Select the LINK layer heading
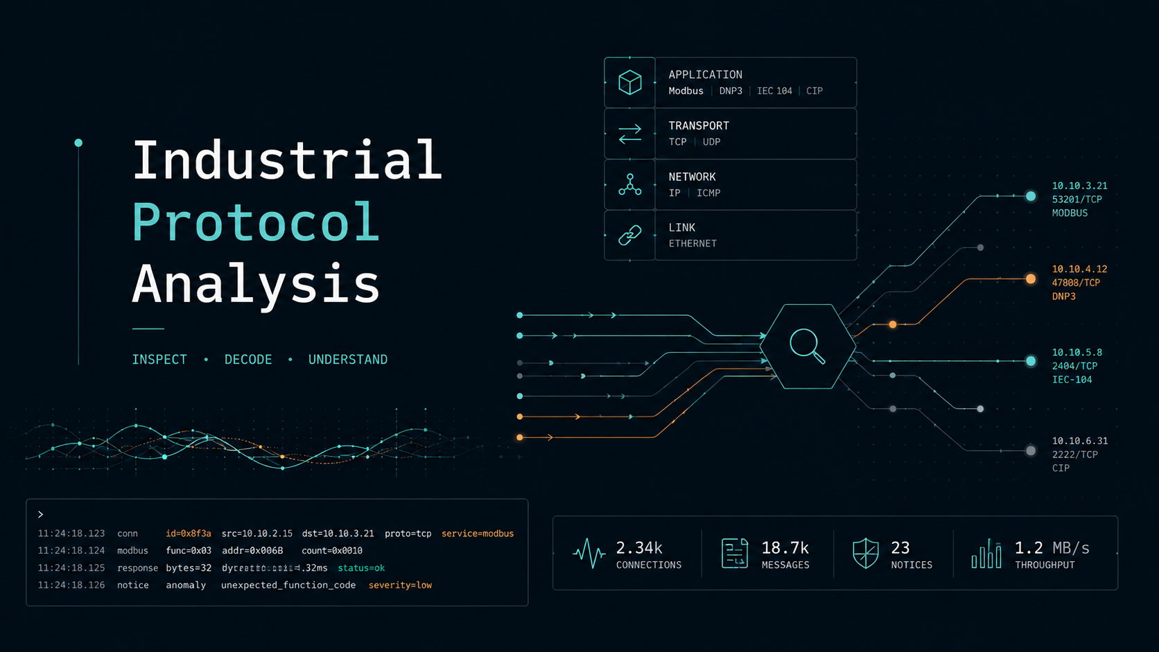The width and height of the screenshot is (1159, 652). [x=681, y=227]
